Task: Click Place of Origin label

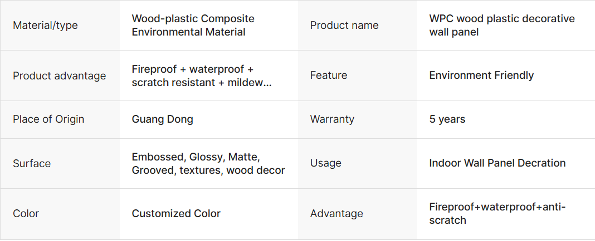Action: (48, 119)
